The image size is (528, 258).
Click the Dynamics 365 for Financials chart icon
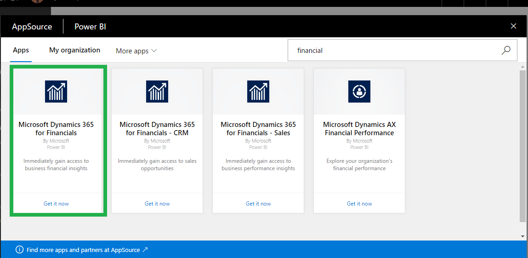coord(56,91)
